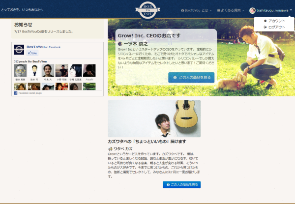
Task: Click the gift icon before 'BoxToYou とは'
Action: point(182,10)
